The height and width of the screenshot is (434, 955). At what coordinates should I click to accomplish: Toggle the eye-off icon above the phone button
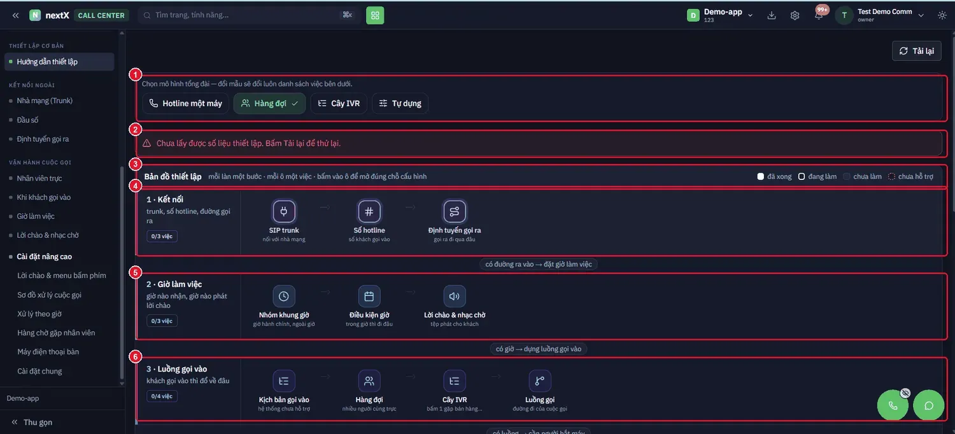pos(905,393)
